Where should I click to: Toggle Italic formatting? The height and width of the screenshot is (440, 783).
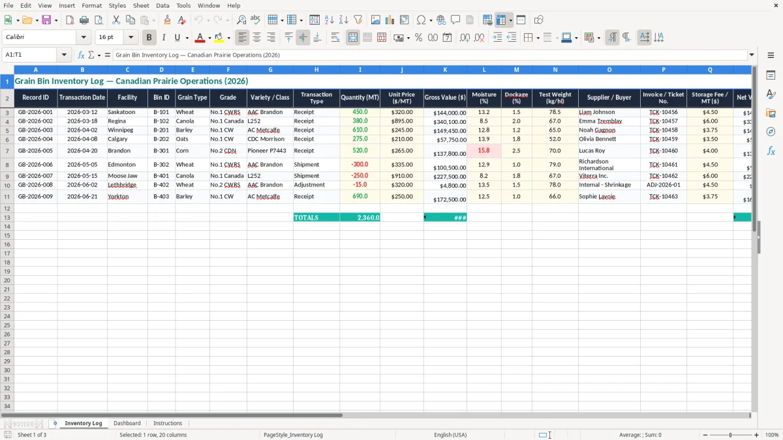coord(164,38)
